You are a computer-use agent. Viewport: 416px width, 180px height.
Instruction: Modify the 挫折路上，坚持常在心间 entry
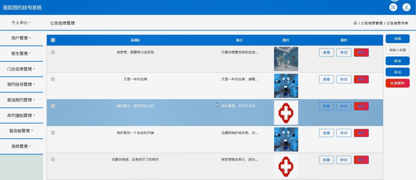click(344, 106)
